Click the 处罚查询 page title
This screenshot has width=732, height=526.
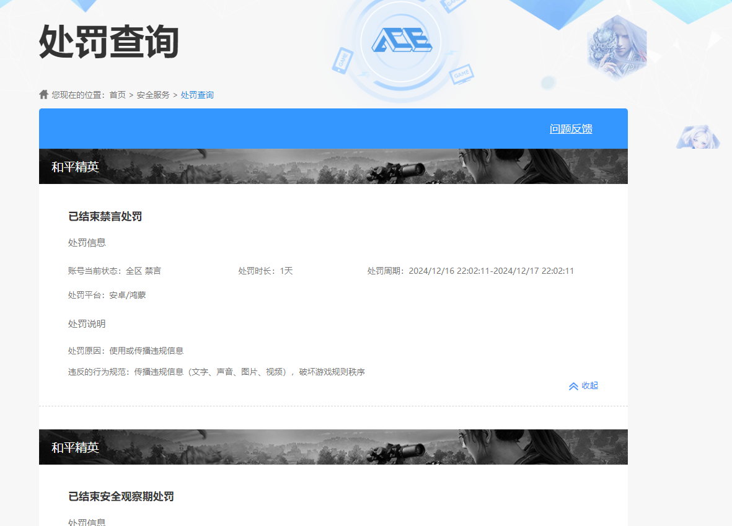pos(108,42)
